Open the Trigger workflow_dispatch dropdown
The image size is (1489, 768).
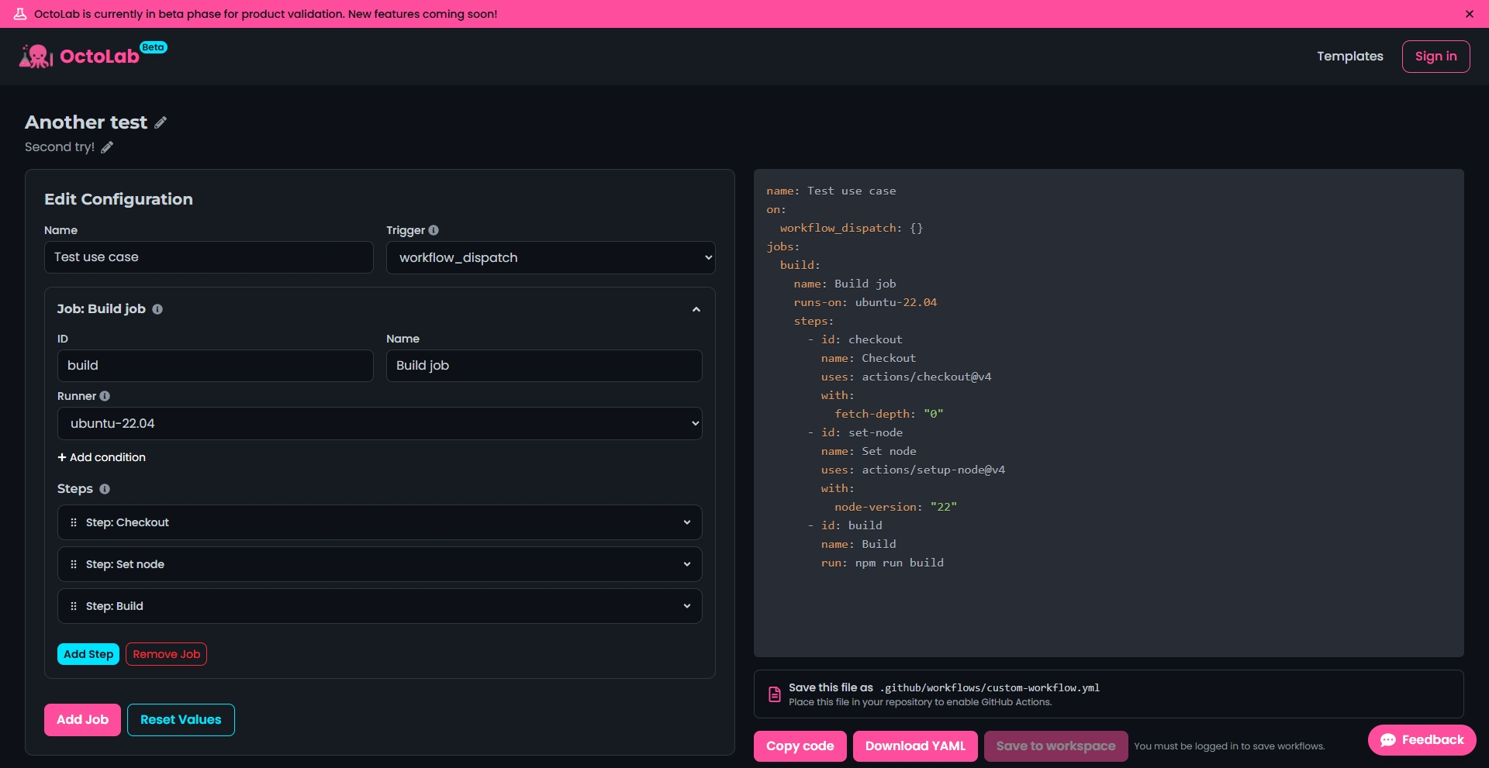[x=551, y=257]
